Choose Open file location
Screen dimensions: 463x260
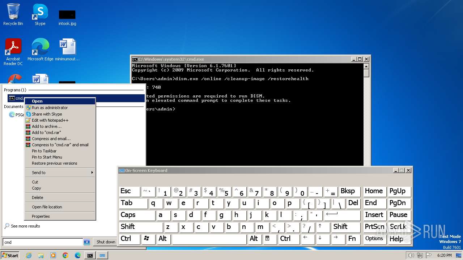click(x=60, y=207)
